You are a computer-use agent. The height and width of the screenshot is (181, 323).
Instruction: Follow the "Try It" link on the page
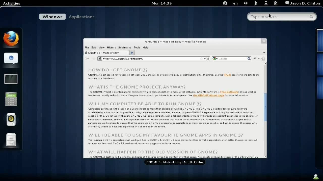pos(227,75)
